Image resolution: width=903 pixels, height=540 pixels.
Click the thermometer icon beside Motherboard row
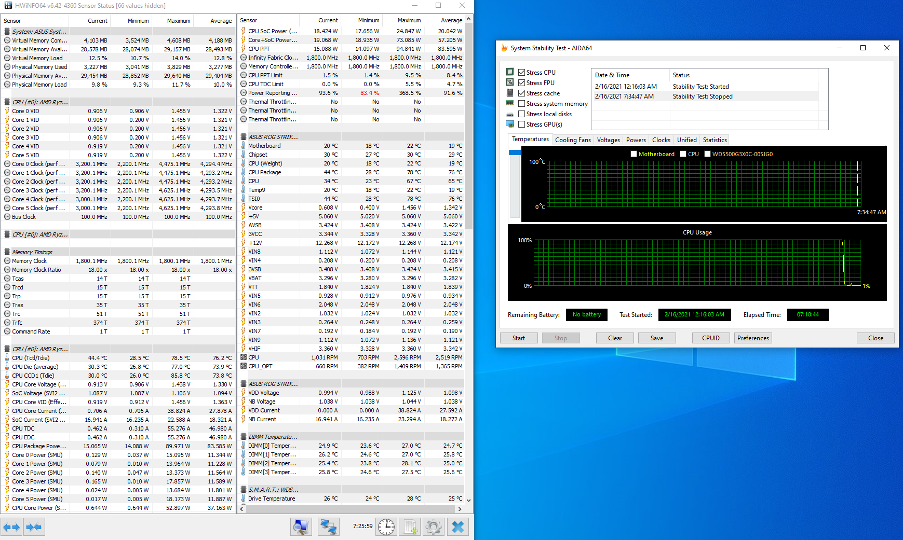[243, 146]
